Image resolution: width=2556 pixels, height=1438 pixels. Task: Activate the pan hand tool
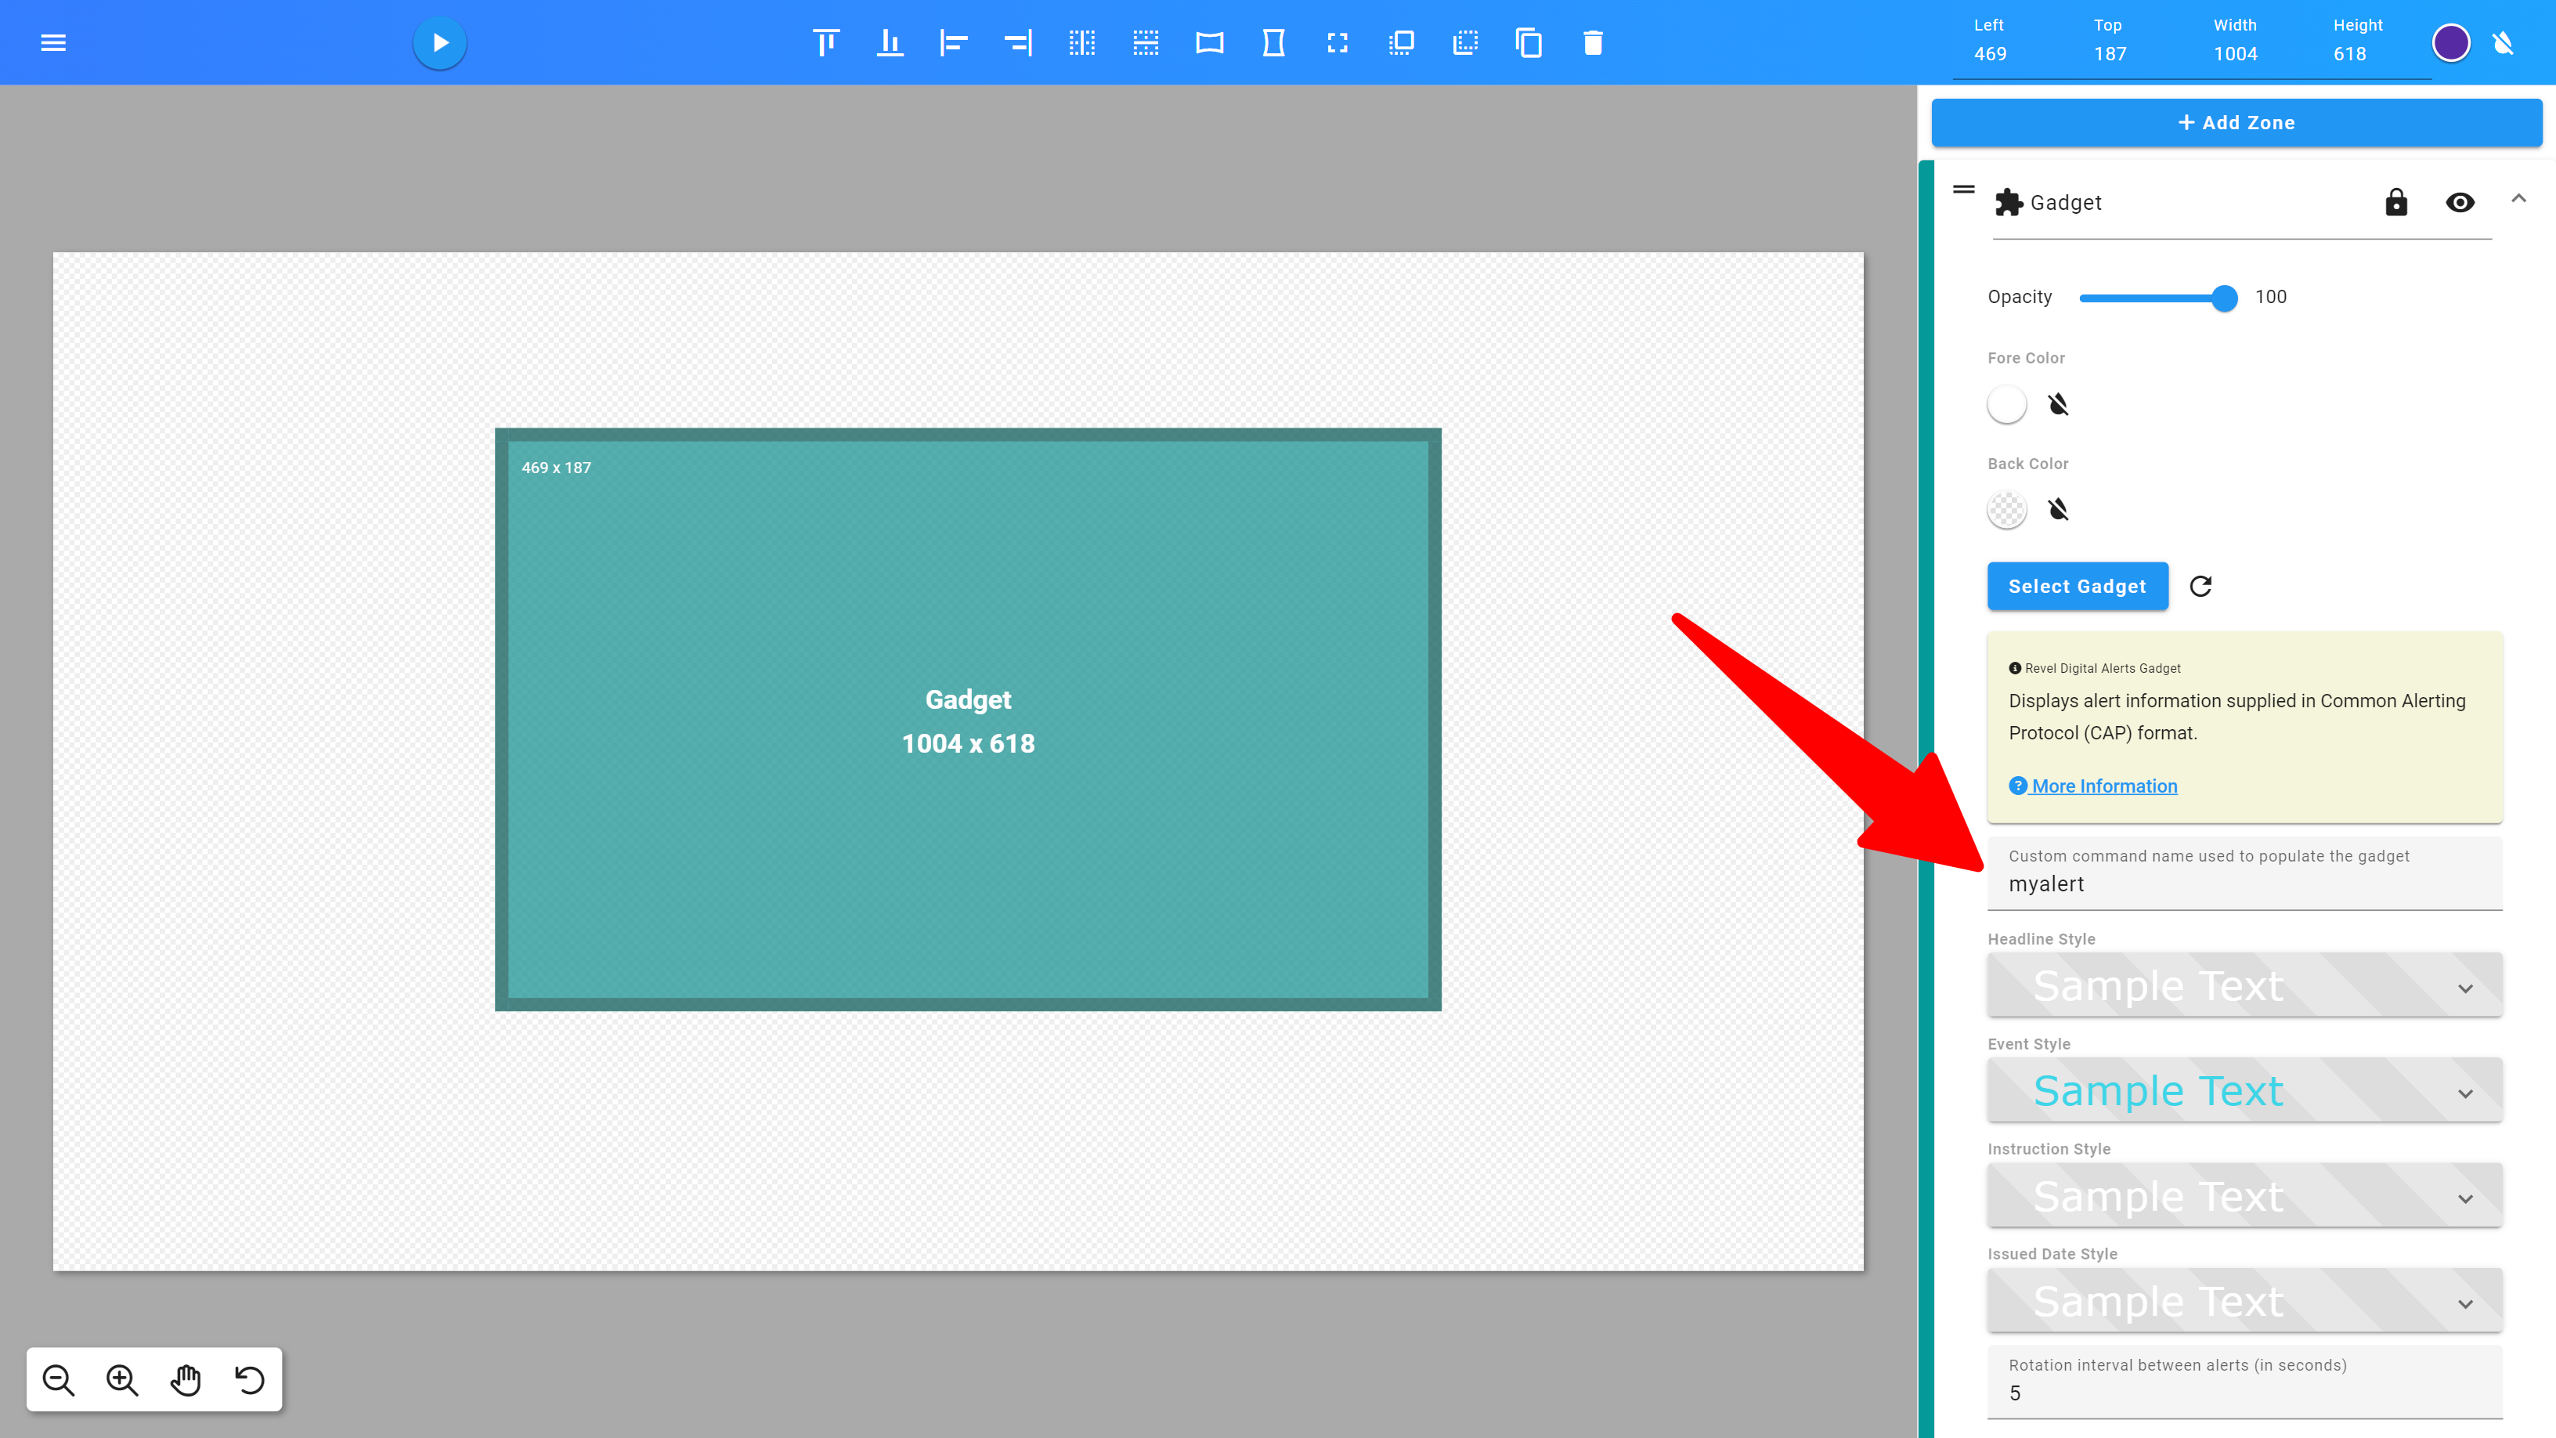(186, 1379)
